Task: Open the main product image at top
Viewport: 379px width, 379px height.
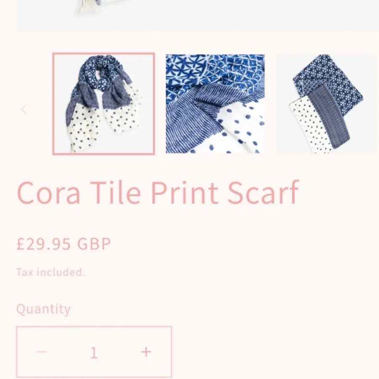Action: coord(198,16)
